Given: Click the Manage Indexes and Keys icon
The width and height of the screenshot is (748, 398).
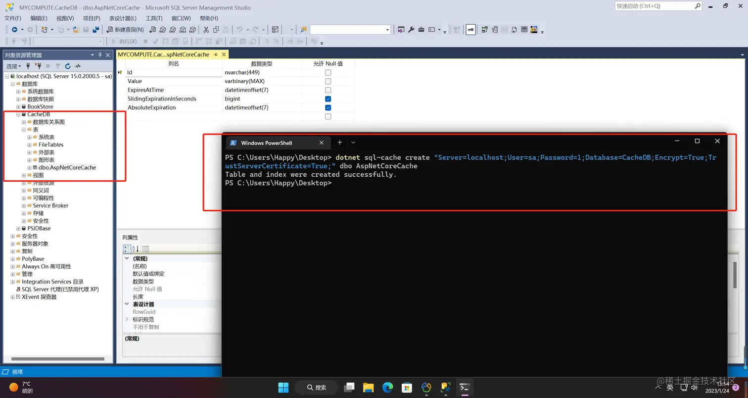Looking at the screenshot, I should click(x=494, y=30).
